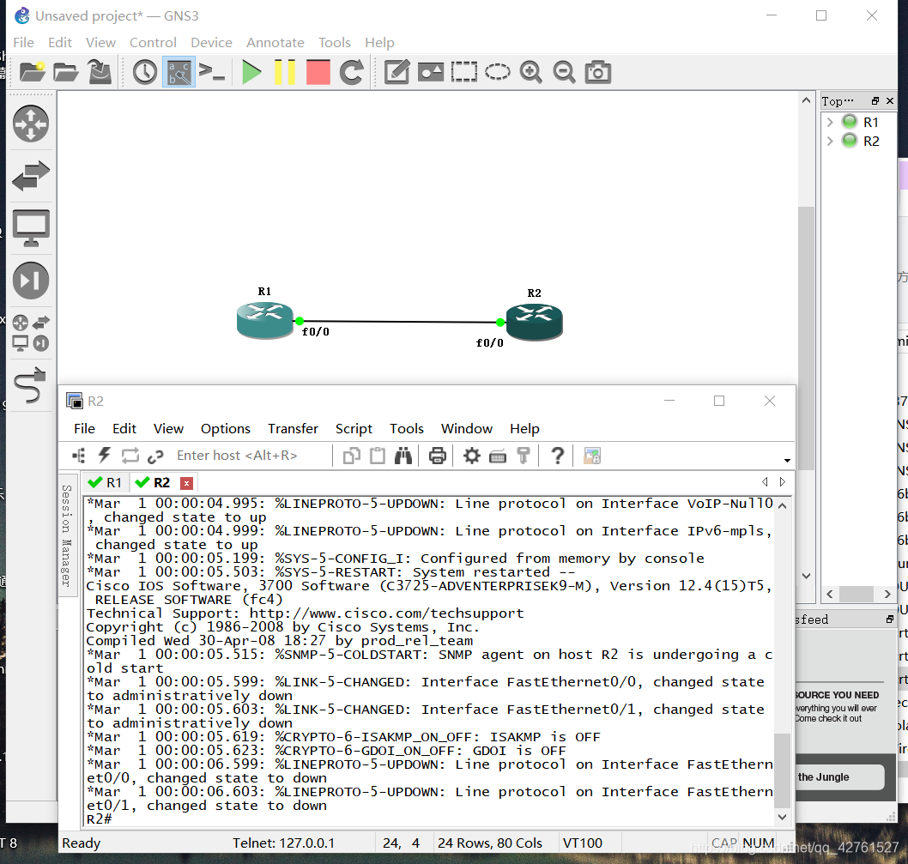
Task: Select R2 row in Topology Summary
Action: coord(860,141)
